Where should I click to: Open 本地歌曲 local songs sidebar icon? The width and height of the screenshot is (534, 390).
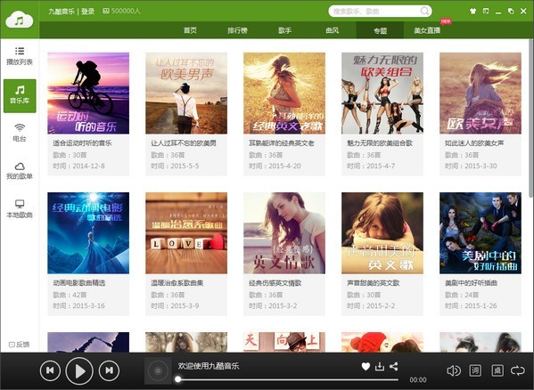pyautogui.click(x=20, y=204)
